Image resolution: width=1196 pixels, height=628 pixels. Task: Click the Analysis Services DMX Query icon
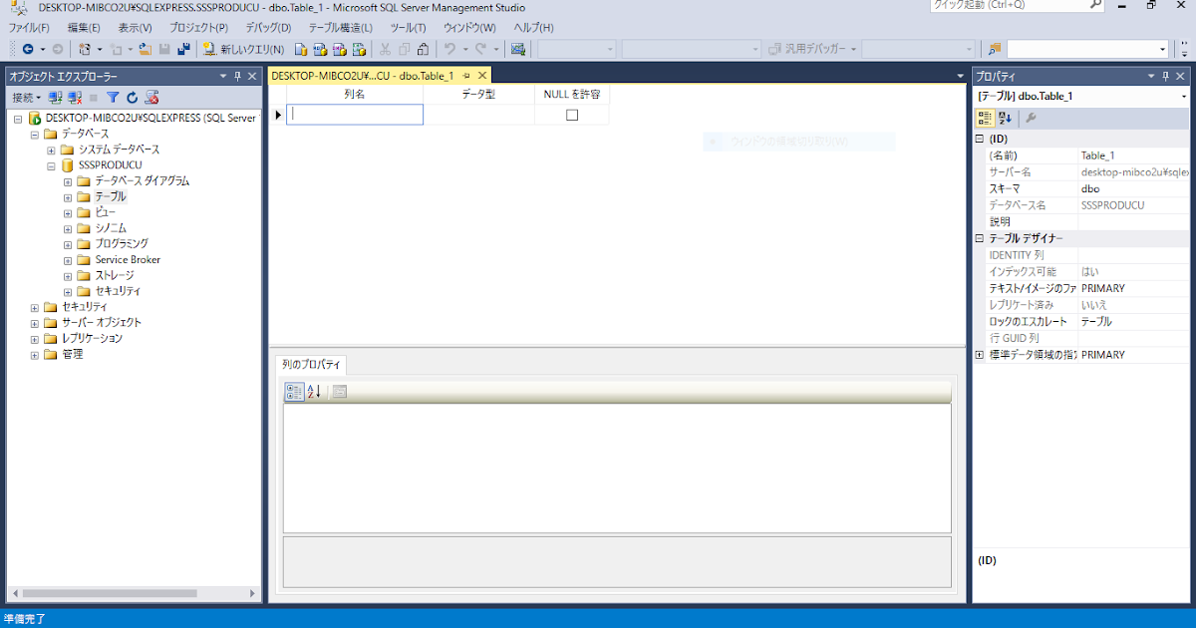tap(339, 49)
